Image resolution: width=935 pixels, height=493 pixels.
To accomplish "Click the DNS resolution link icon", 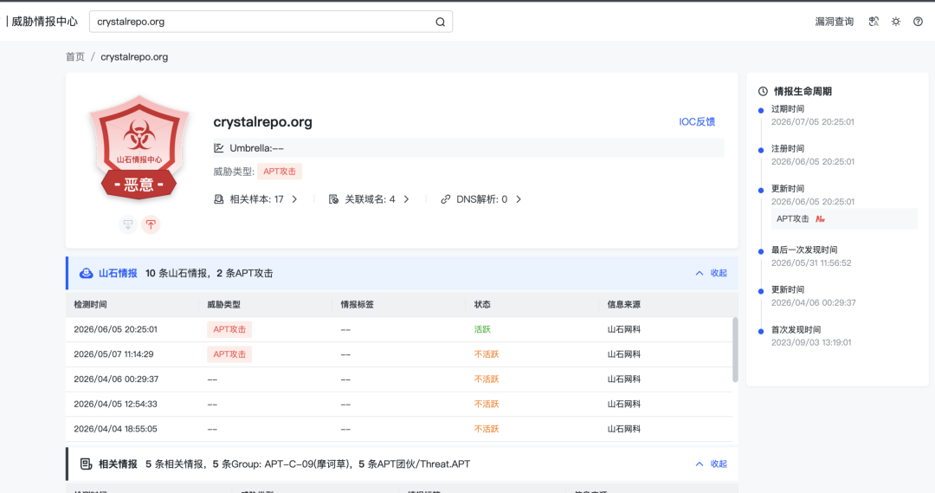I will (446, 199).
